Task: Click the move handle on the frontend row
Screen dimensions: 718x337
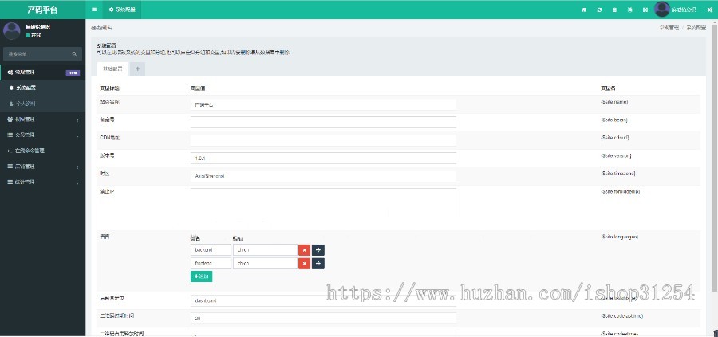Action: point(318,264)
